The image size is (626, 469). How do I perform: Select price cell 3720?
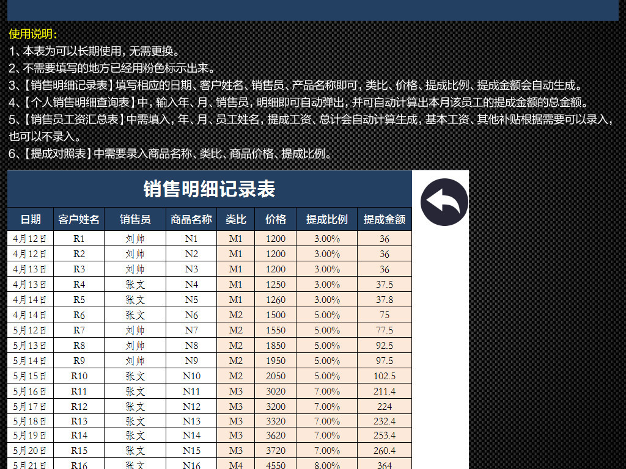(x=276, y=450)
